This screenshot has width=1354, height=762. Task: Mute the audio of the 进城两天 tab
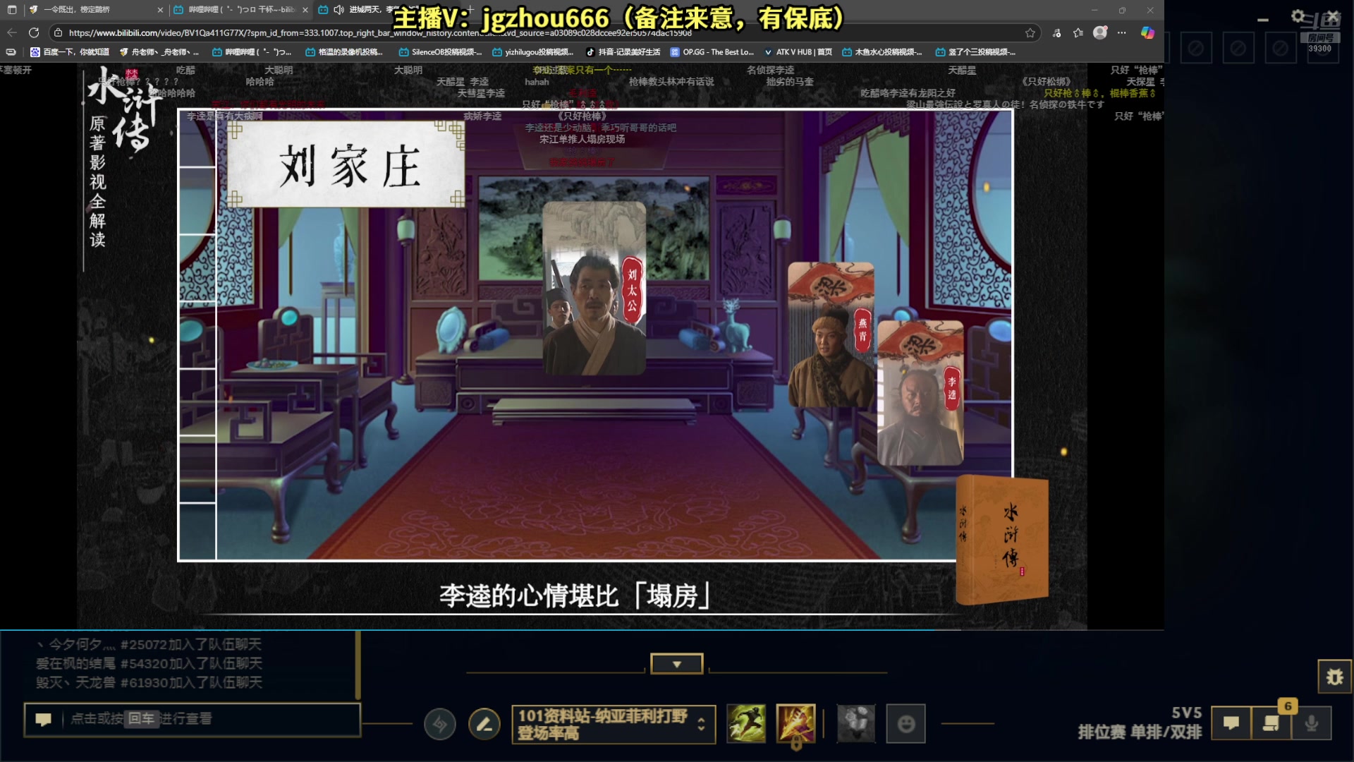click(338, 10)
